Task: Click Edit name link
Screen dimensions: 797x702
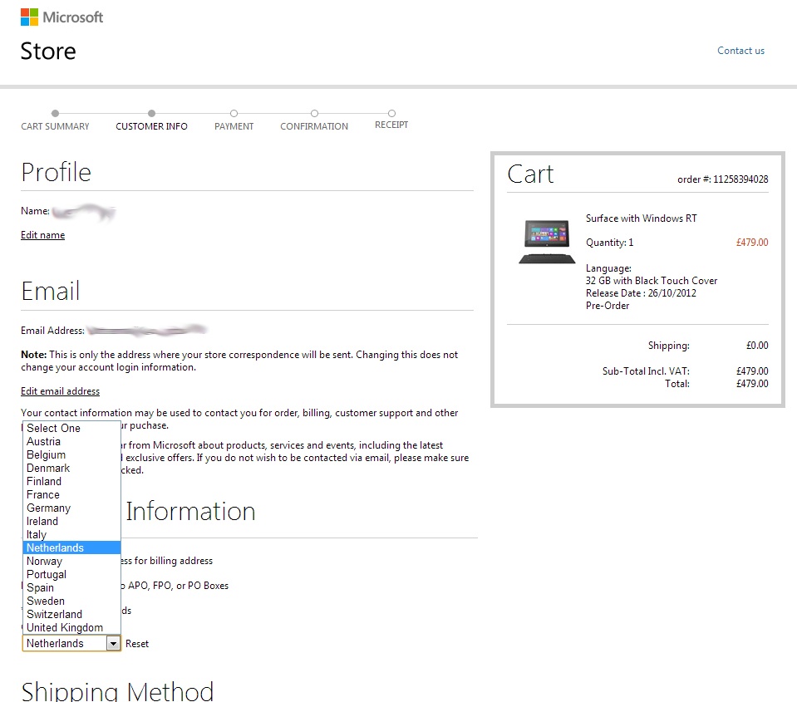Action: pos(42,234)
